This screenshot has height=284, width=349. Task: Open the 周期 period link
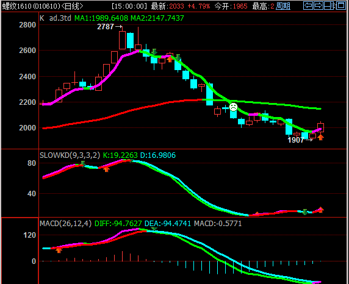283,6
